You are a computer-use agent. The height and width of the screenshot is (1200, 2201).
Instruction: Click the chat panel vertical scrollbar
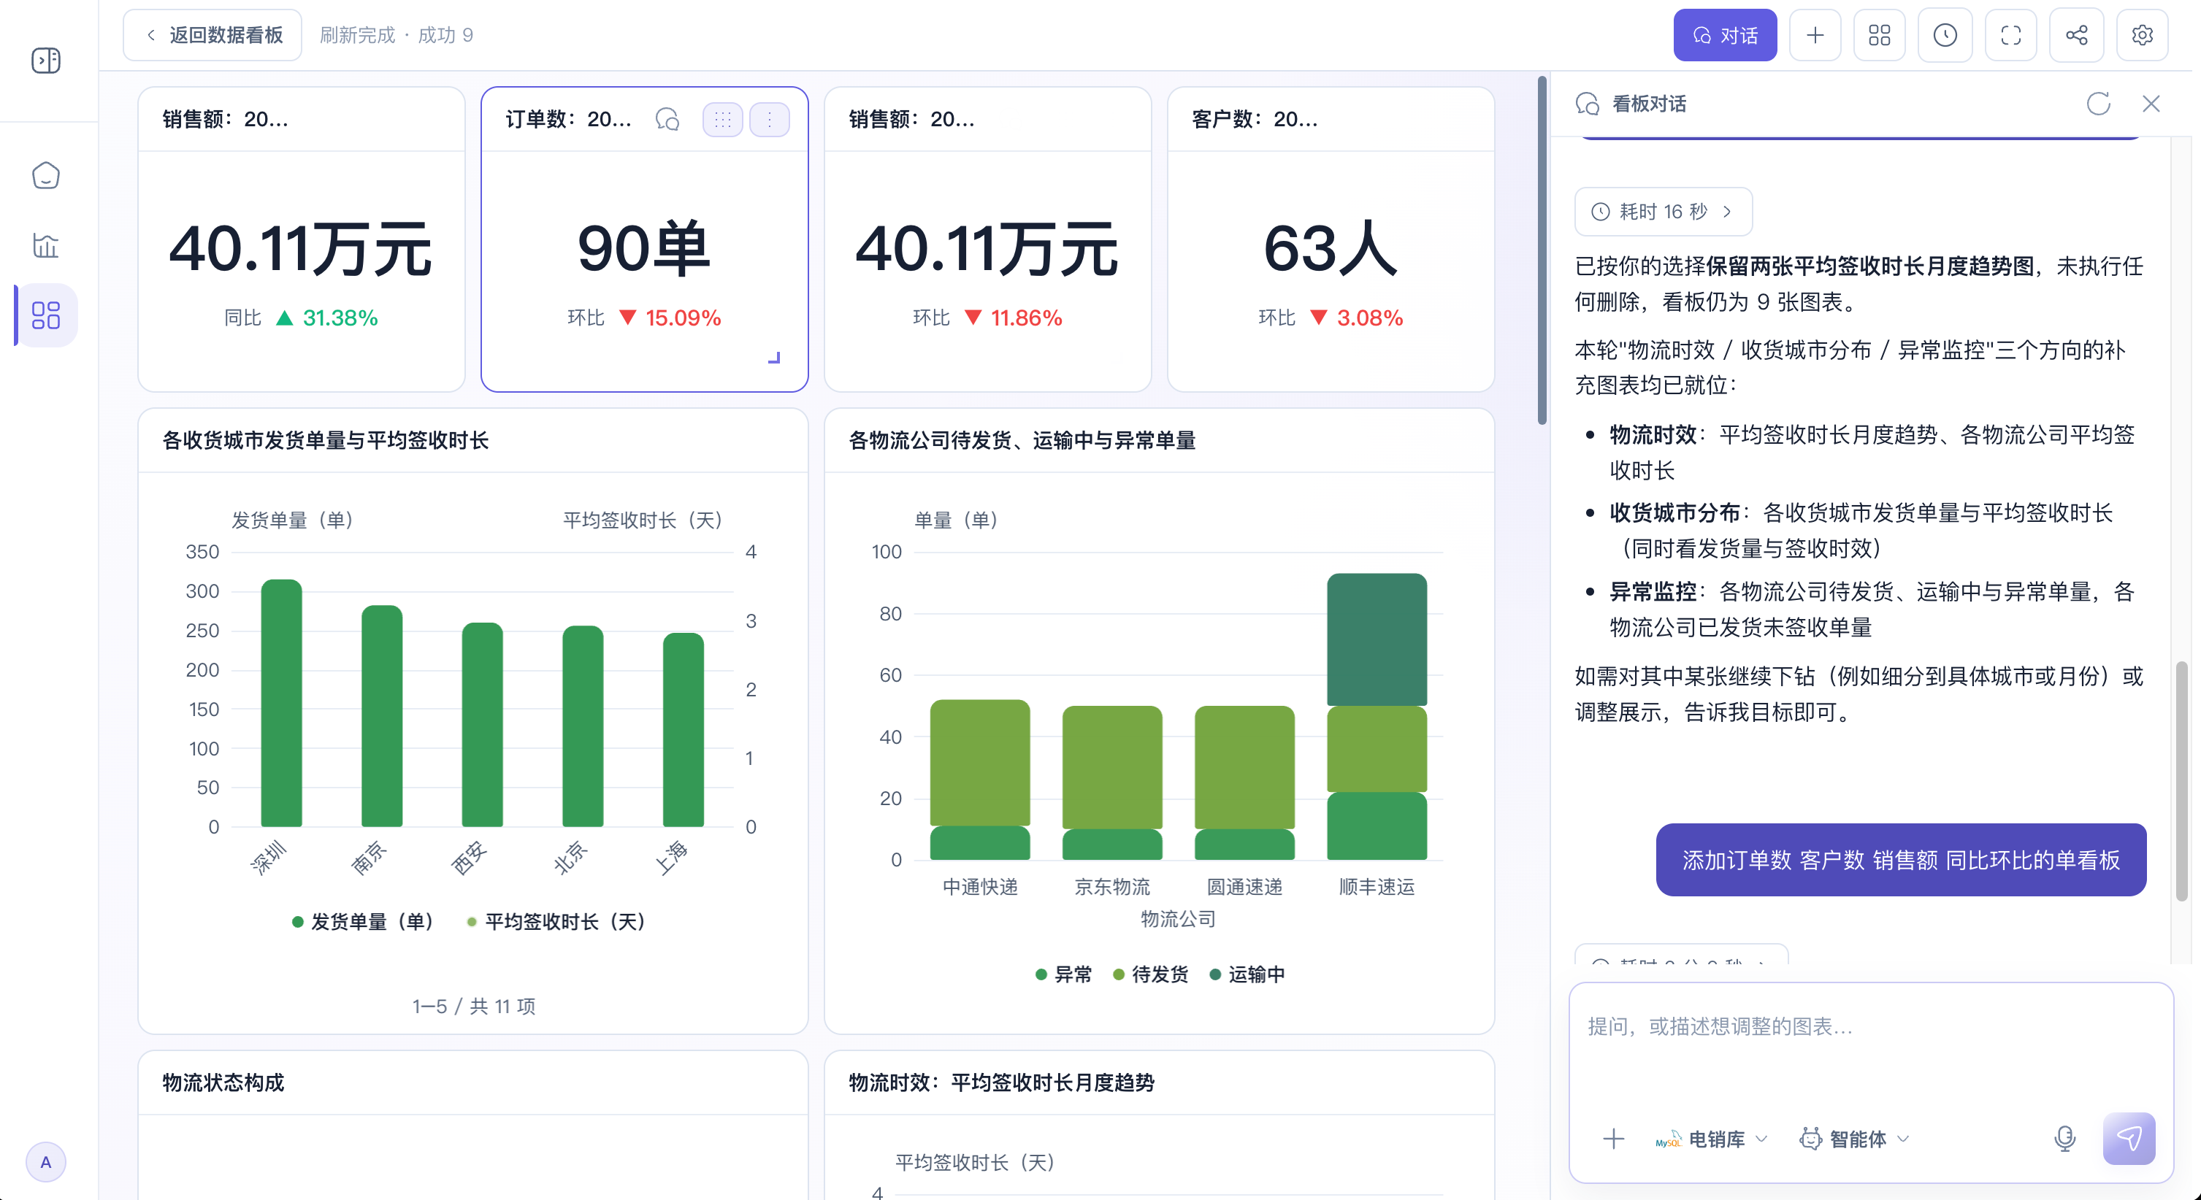coord(2181,780)
